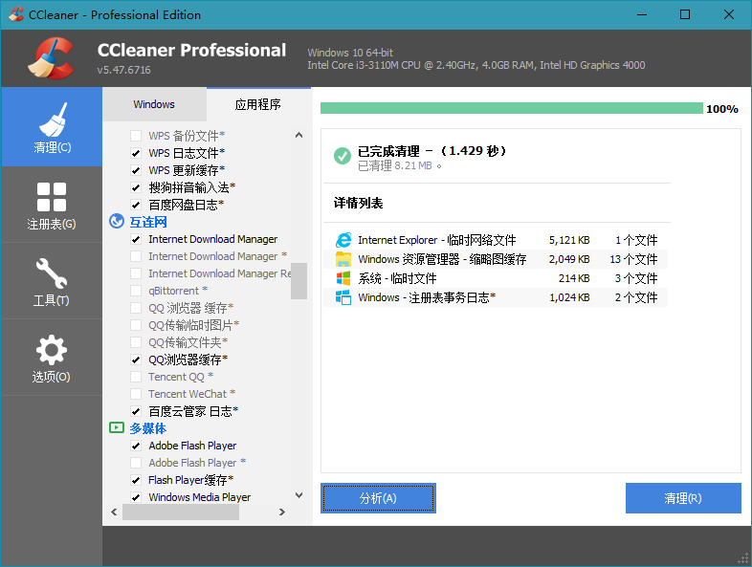Switch to the Windows tab
Viewport: 752px width, 567px height.
pos(154,104)
